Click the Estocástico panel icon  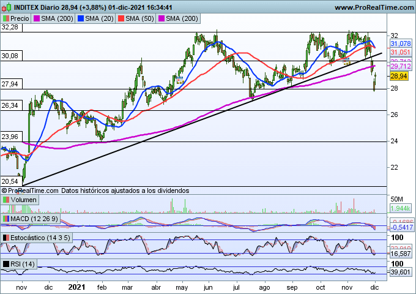point(6,238)
